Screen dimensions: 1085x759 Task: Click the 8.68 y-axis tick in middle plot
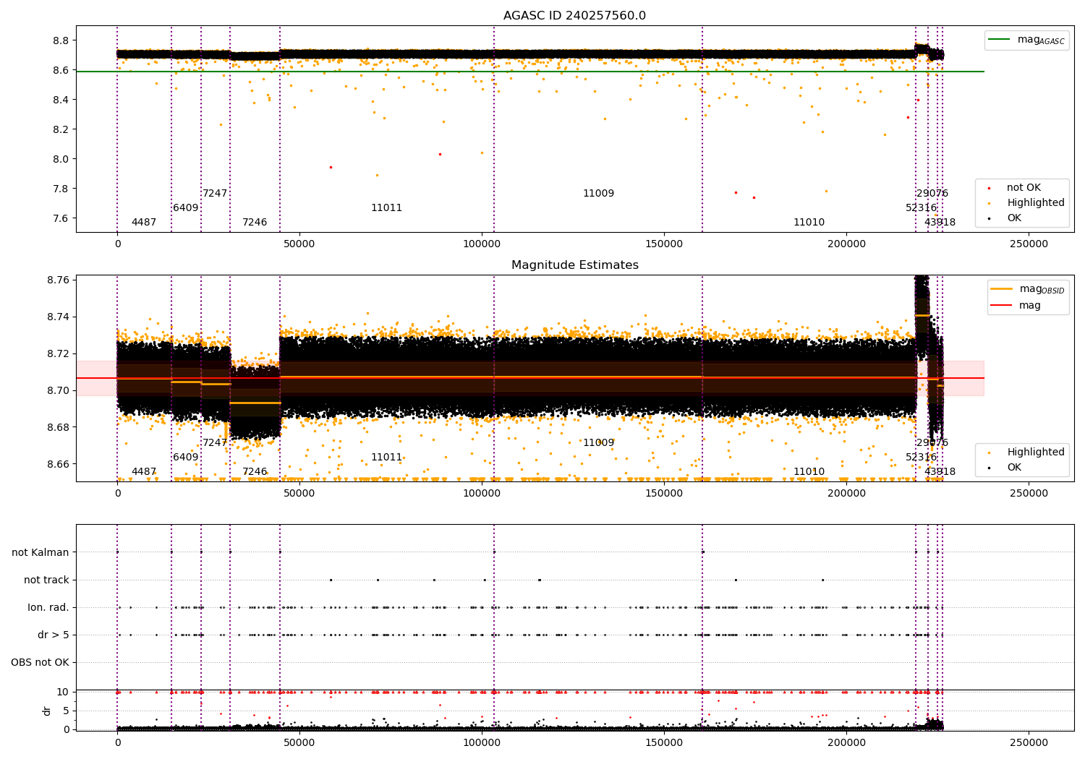tap(58, 427)
